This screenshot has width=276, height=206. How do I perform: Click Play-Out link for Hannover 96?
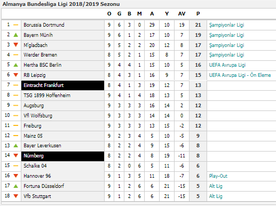click(x=218, y=176)
